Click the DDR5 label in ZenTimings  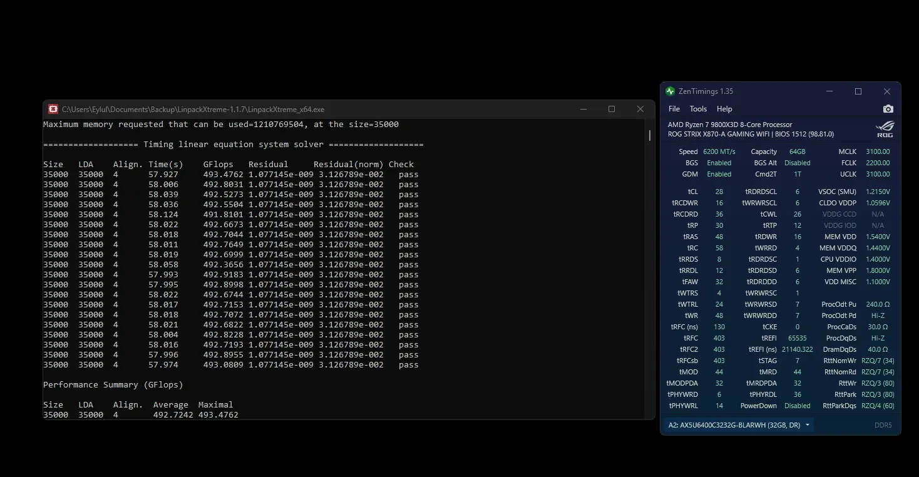[883, 425]
